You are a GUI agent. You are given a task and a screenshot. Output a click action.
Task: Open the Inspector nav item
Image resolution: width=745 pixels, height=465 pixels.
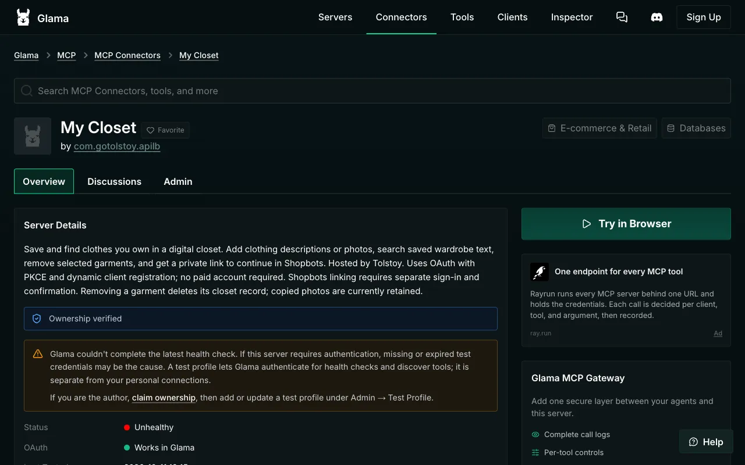click(572, 17)
